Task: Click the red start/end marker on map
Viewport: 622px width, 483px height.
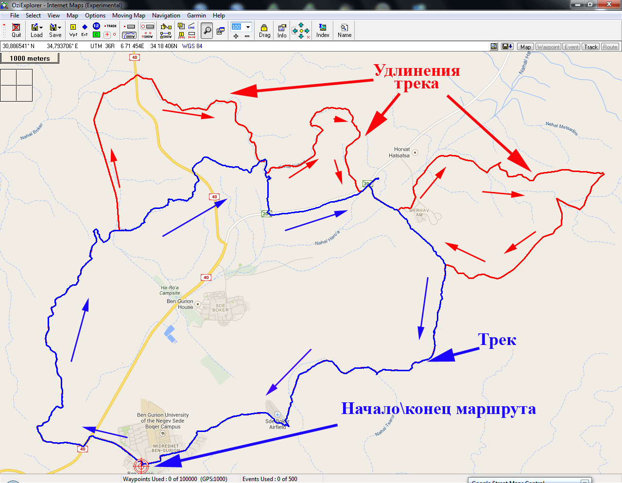Action: click(141, 466)
